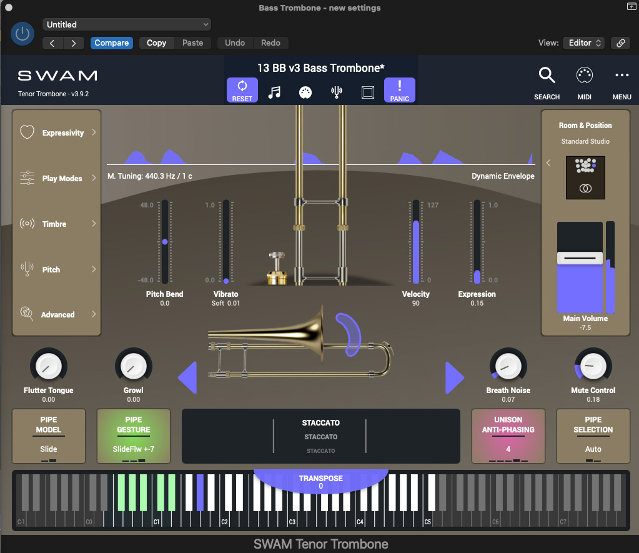Viewport: 639px width, 553px height.
Task: Click the Copy button
Action: [157, 43]
